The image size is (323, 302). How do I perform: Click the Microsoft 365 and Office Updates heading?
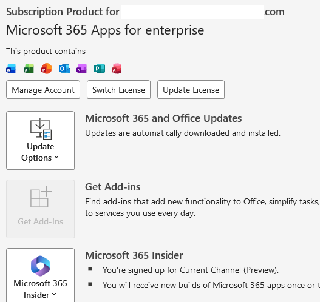pos(163,118)
